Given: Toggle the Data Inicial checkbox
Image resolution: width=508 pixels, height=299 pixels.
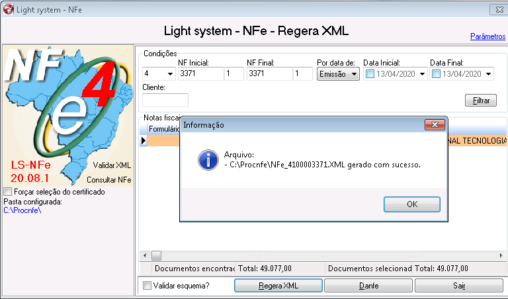Looking at the screenshot, I should coord(370,74).
